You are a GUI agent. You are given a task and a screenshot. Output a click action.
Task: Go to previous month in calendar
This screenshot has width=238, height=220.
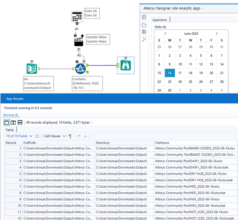pyautogui.click(x=165, y=33)
